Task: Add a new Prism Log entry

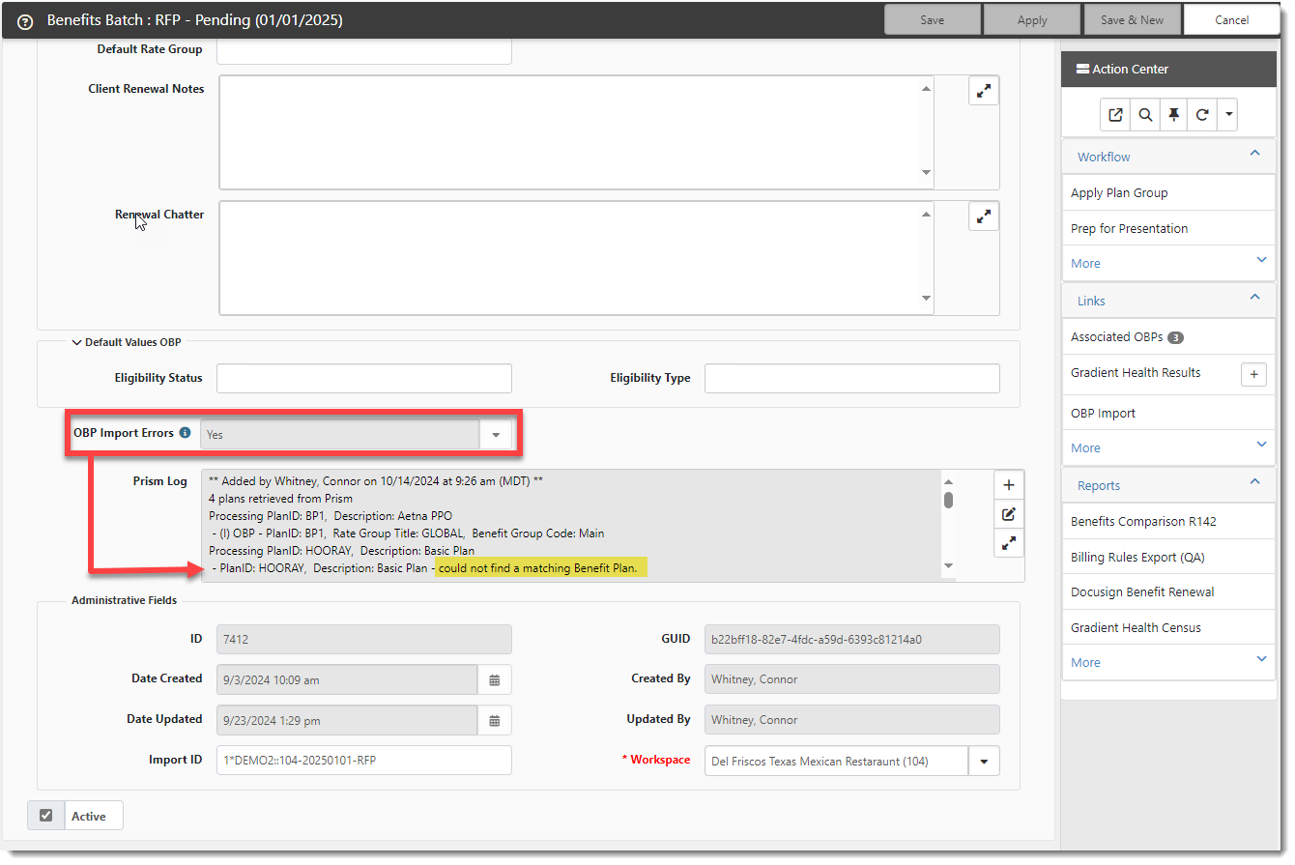Action: coord(1009,485)
